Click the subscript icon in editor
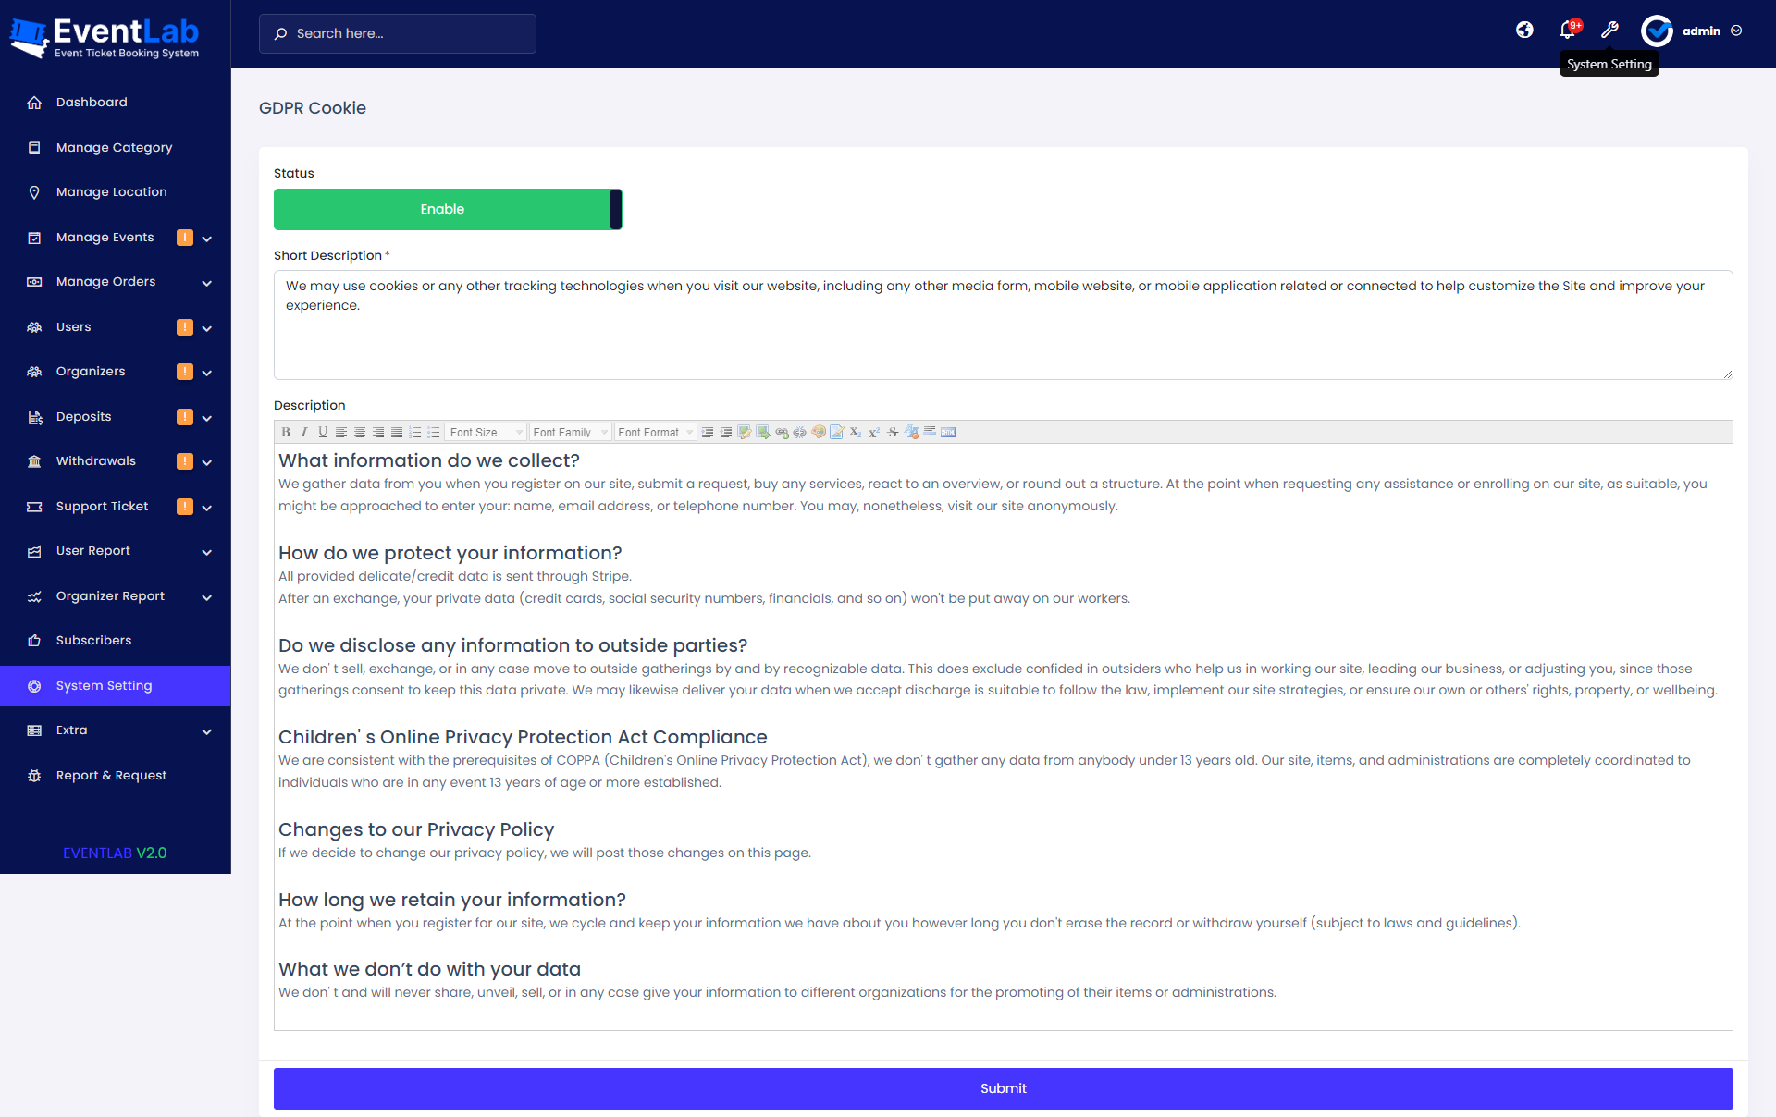The height and width of the screenshot is (1117, 1776). [x=856, y=432]
